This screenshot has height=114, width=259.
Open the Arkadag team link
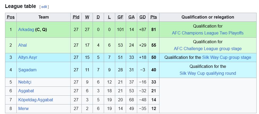[26, 29]
